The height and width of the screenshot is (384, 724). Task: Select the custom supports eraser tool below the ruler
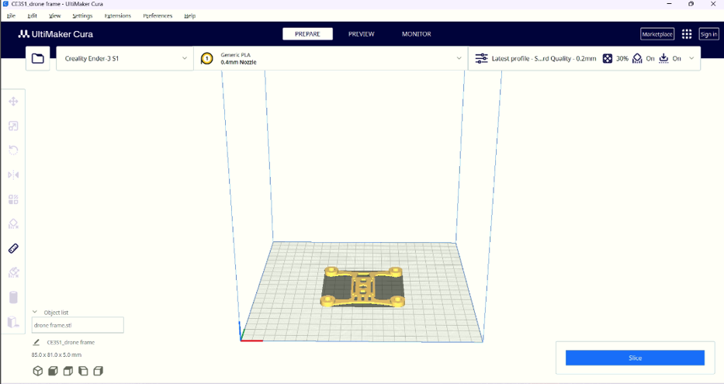tap(13, 273)
